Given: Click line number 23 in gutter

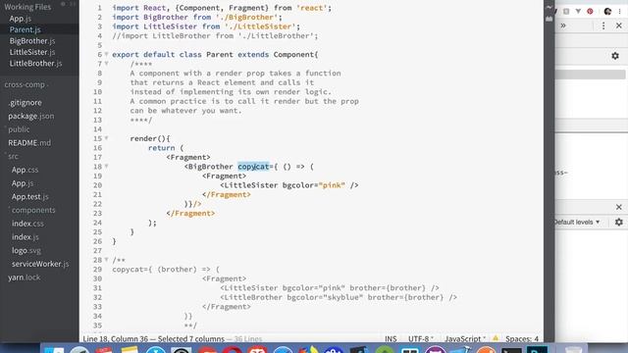Looking at the screenshot, I should click(x=98, y=214).
